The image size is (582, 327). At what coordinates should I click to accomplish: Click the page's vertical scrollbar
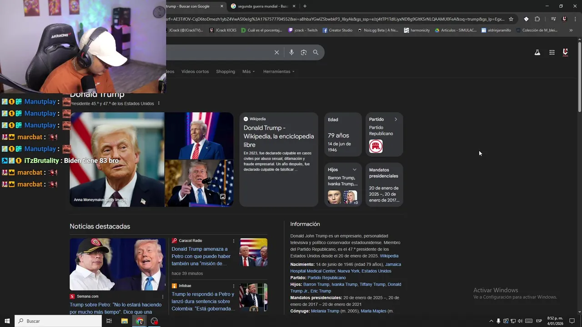pos(579,77)
